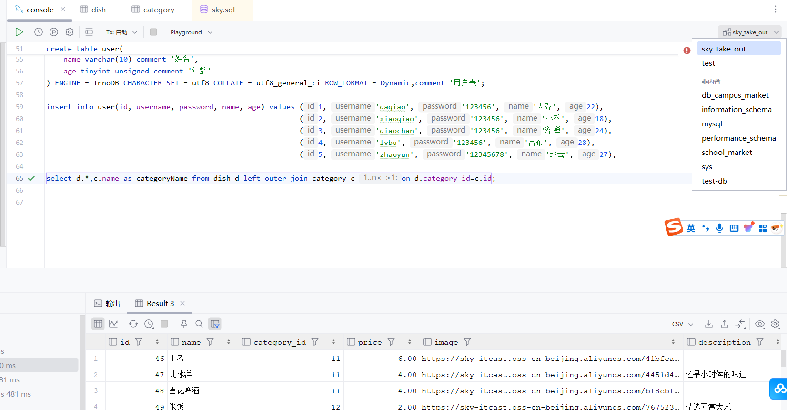Open query history clock icon in editor toolbar
The height and width of the screenshot is (410, 787).
pyautogui.click(x=39, y=32)
